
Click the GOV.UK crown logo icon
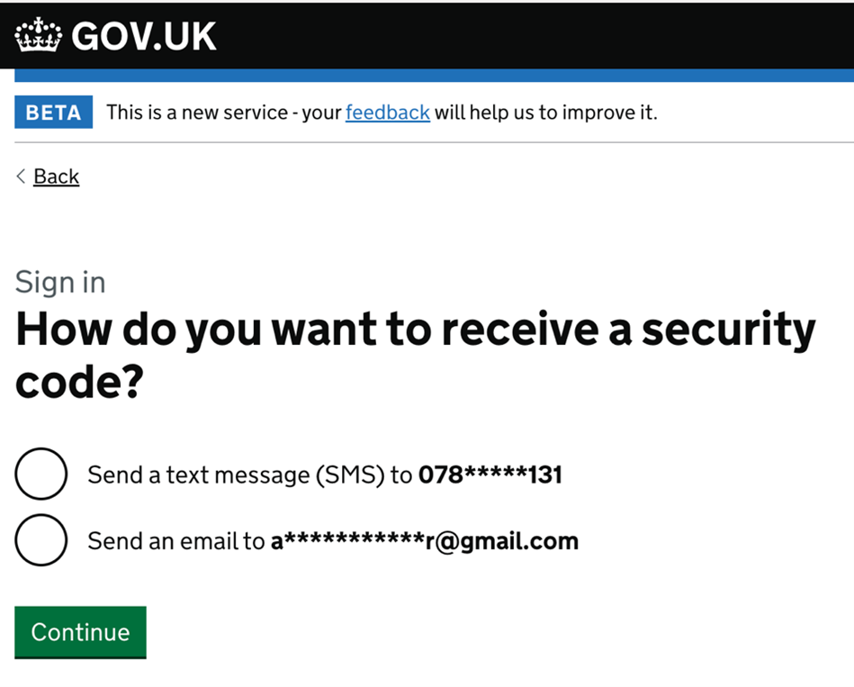(x=38, y=37)
